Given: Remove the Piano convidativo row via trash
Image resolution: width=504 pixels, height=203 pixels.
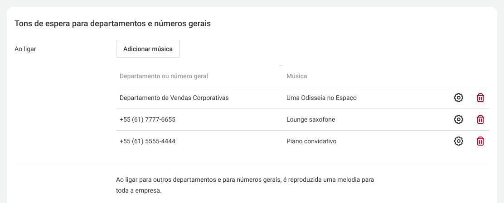Looking at the screenshot, I should (480, 141).
